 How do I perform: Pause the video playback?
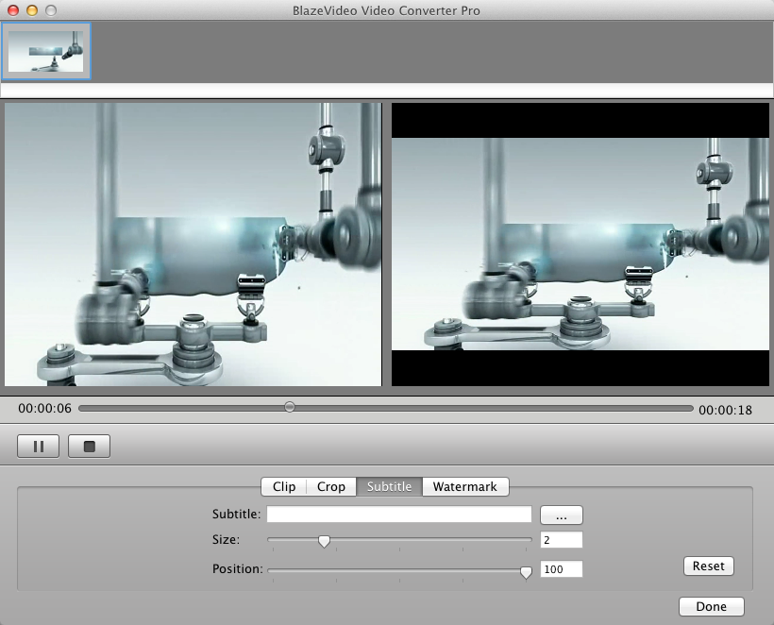[x=38, y=446]
